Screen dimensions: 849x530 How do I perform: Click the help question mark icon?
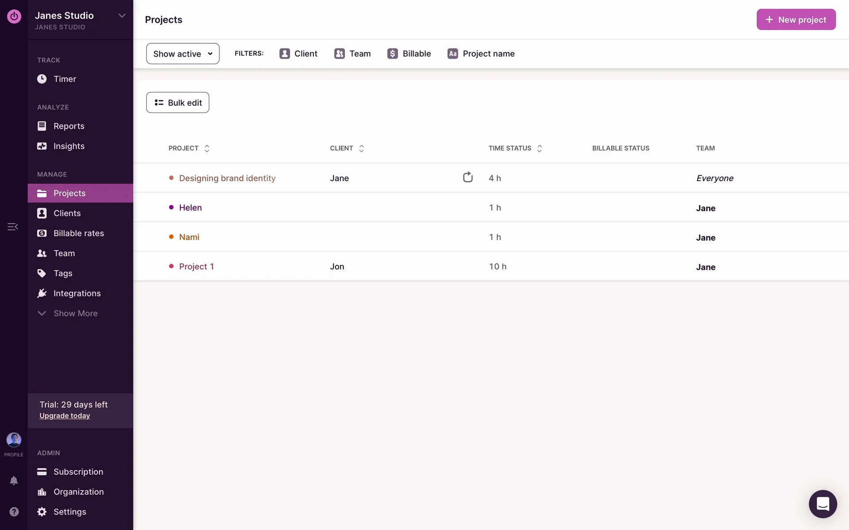[14, 511]
